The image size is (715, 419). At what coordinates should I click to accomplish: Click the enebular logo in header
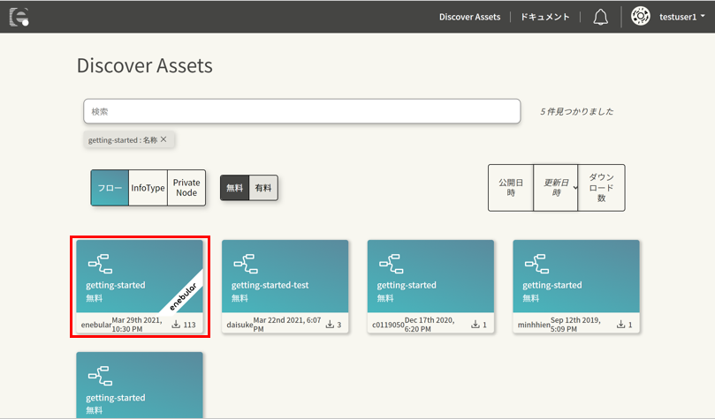(x=19, y=17)
